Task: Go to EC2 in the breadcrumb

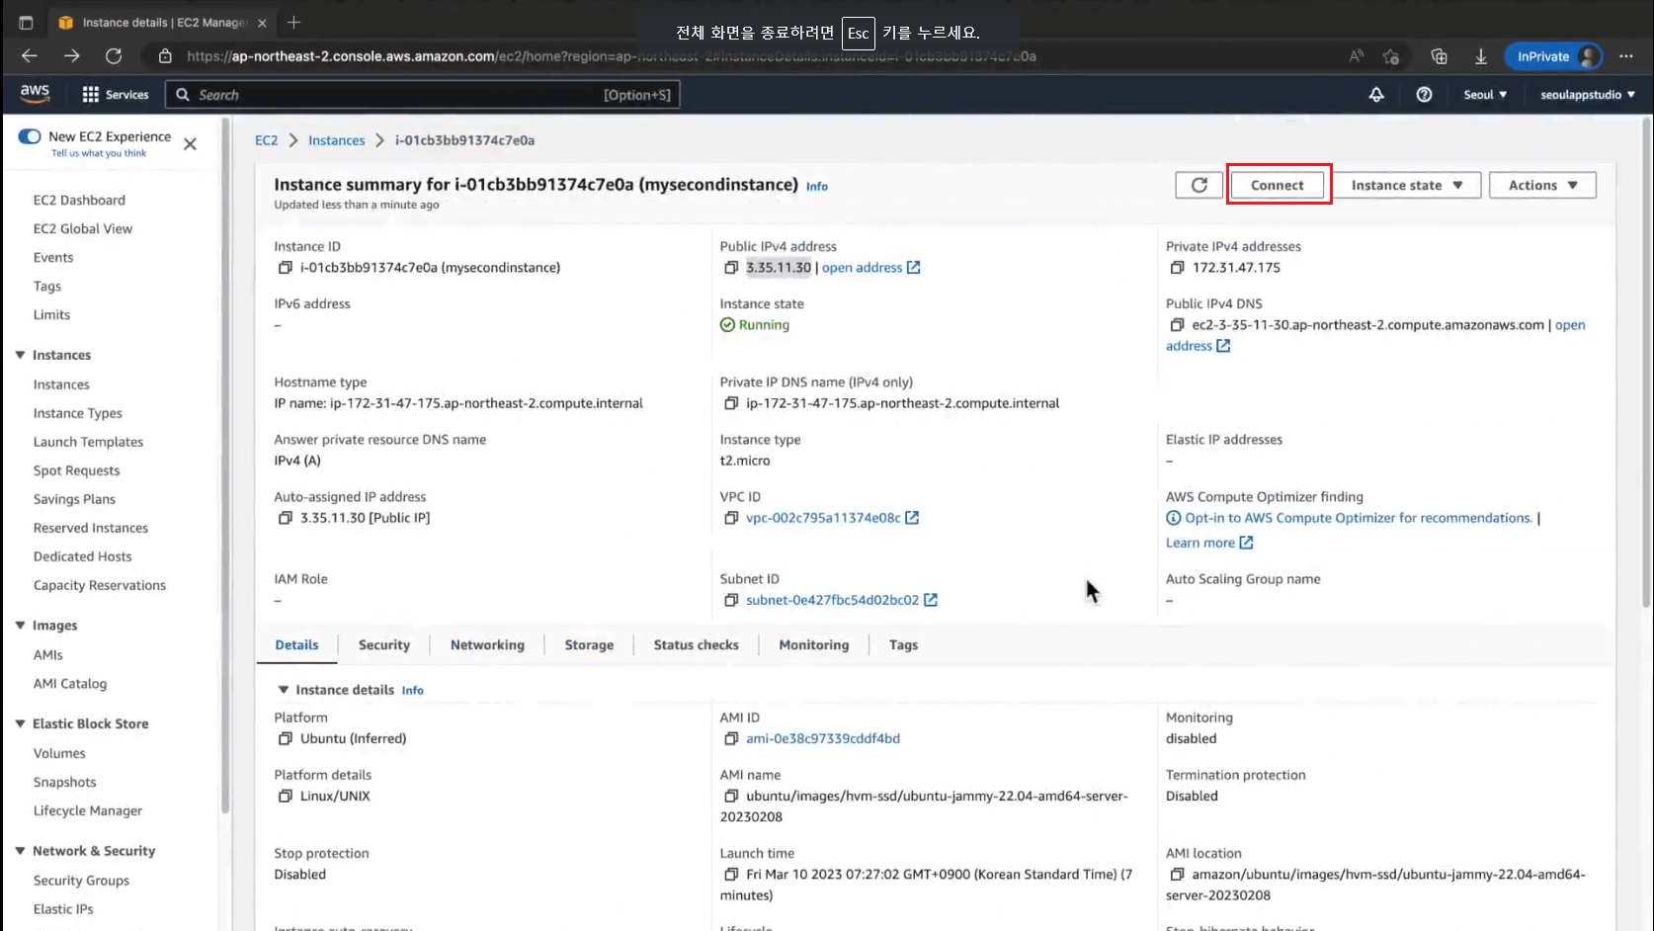Action: click(x=266, y=140)
